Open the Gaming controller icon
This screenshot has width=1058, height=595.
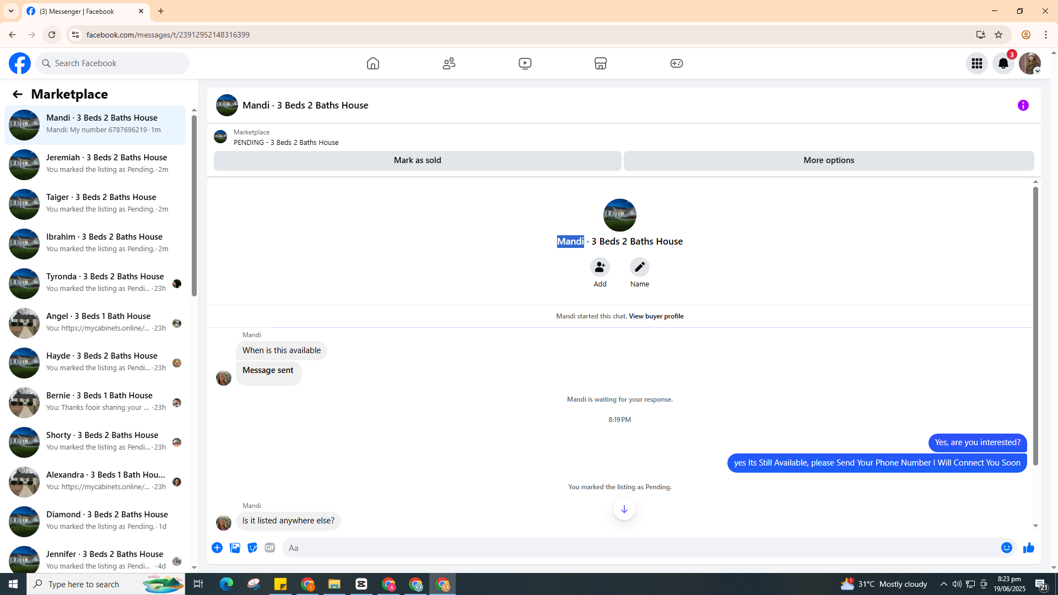(677, 63)
